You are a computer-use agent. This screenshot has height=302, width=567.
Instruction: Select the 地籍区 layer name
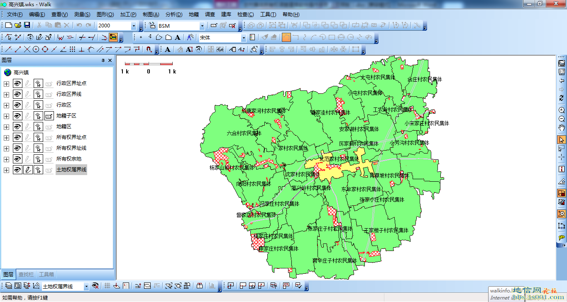pos(64,127)
